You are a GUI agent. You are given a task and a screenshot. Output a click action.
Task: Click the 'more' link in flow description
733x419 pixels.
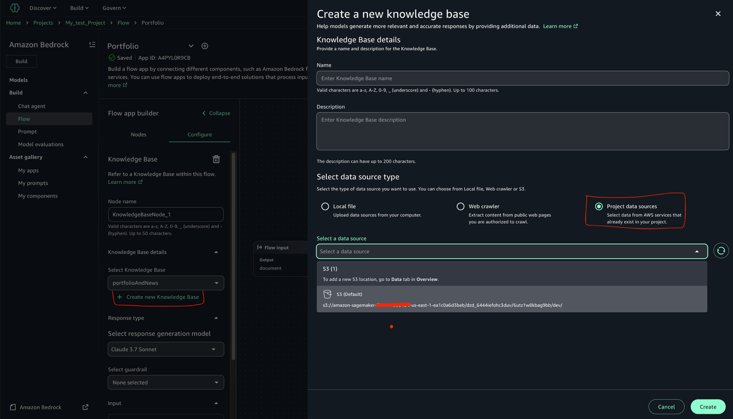point(117,85)
